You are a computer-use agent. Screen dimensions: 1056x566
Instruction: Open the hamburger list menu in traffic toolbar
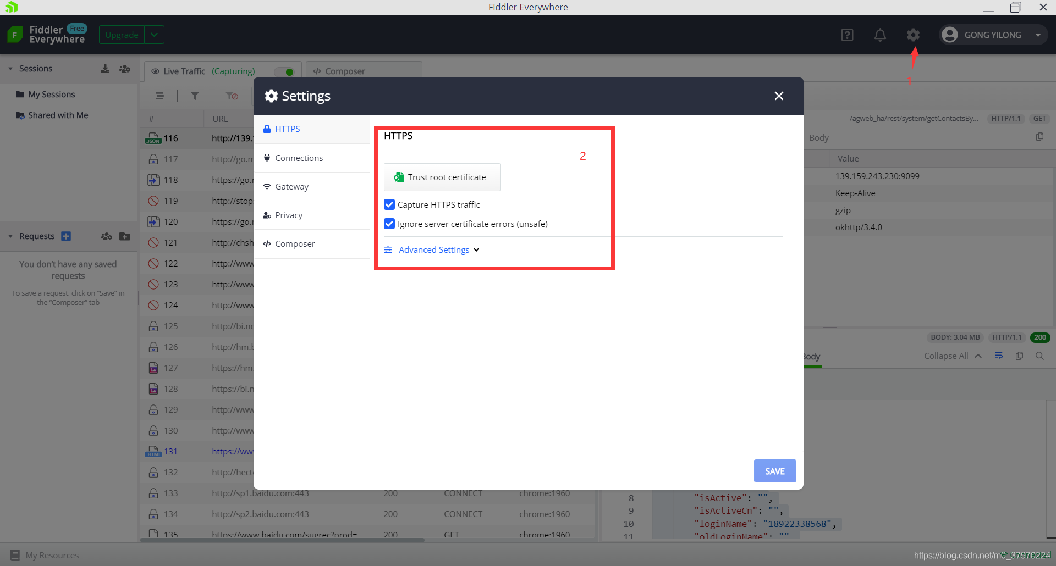(159, 96)
